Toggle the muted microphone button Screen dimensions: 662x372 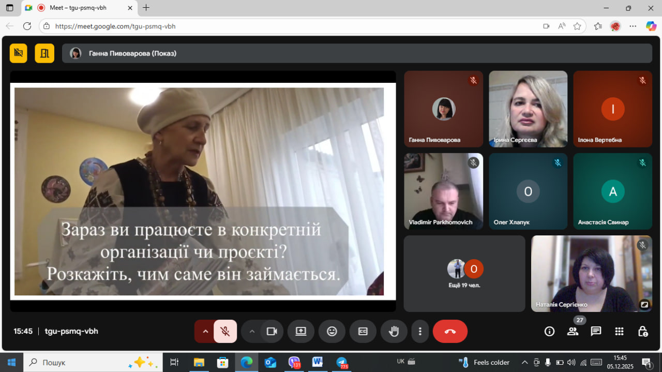pyautogui.click(x=225, y=332)
